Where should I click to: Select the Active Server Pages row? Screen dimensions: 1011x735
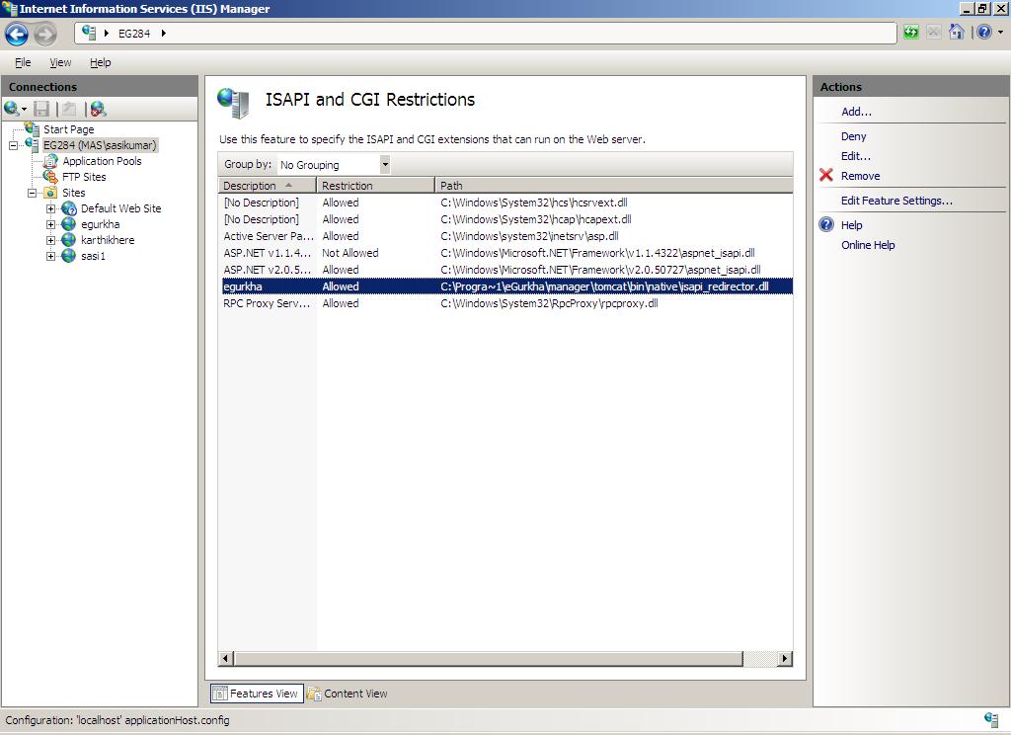(x=505, y=236)
